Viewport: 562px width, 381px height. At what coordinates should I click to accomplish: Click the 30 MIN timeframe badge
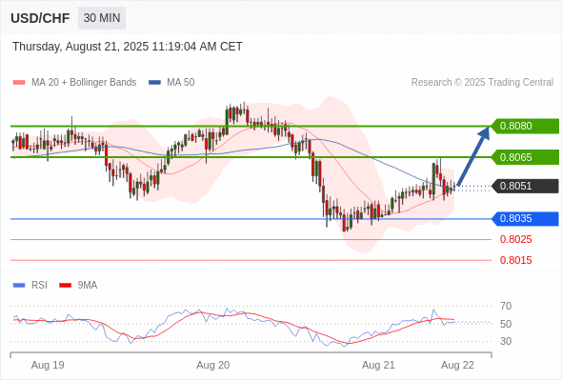(102, 18)
